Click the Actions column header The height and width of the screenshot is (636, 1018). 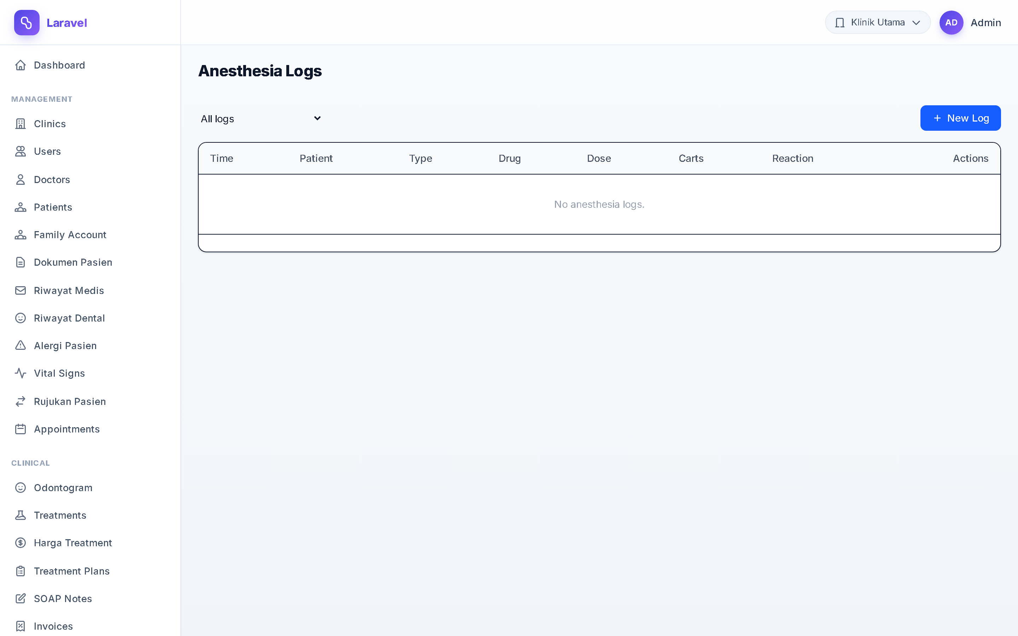[x=971, y=159]
